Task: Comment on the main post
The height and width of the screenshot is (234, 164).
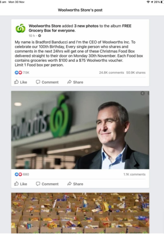Action: 47,82
